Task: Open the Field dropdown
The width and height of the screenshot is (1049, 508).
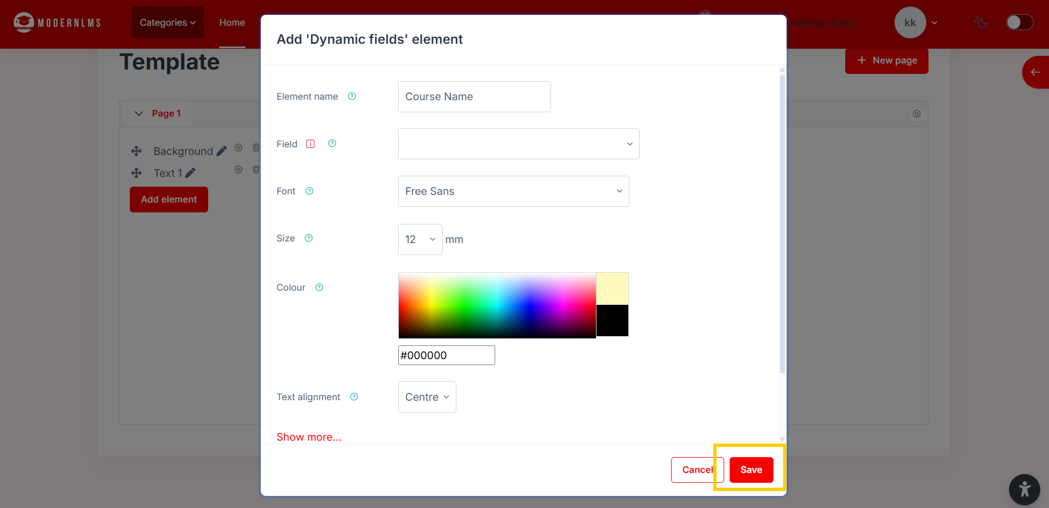Action: [x=519, y=144]
